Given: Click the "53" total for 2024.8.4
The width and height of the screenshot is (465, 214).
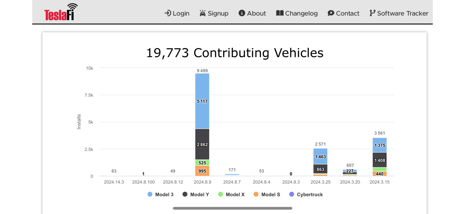Looking at the screenshot, I should click(x=262, y=171).
